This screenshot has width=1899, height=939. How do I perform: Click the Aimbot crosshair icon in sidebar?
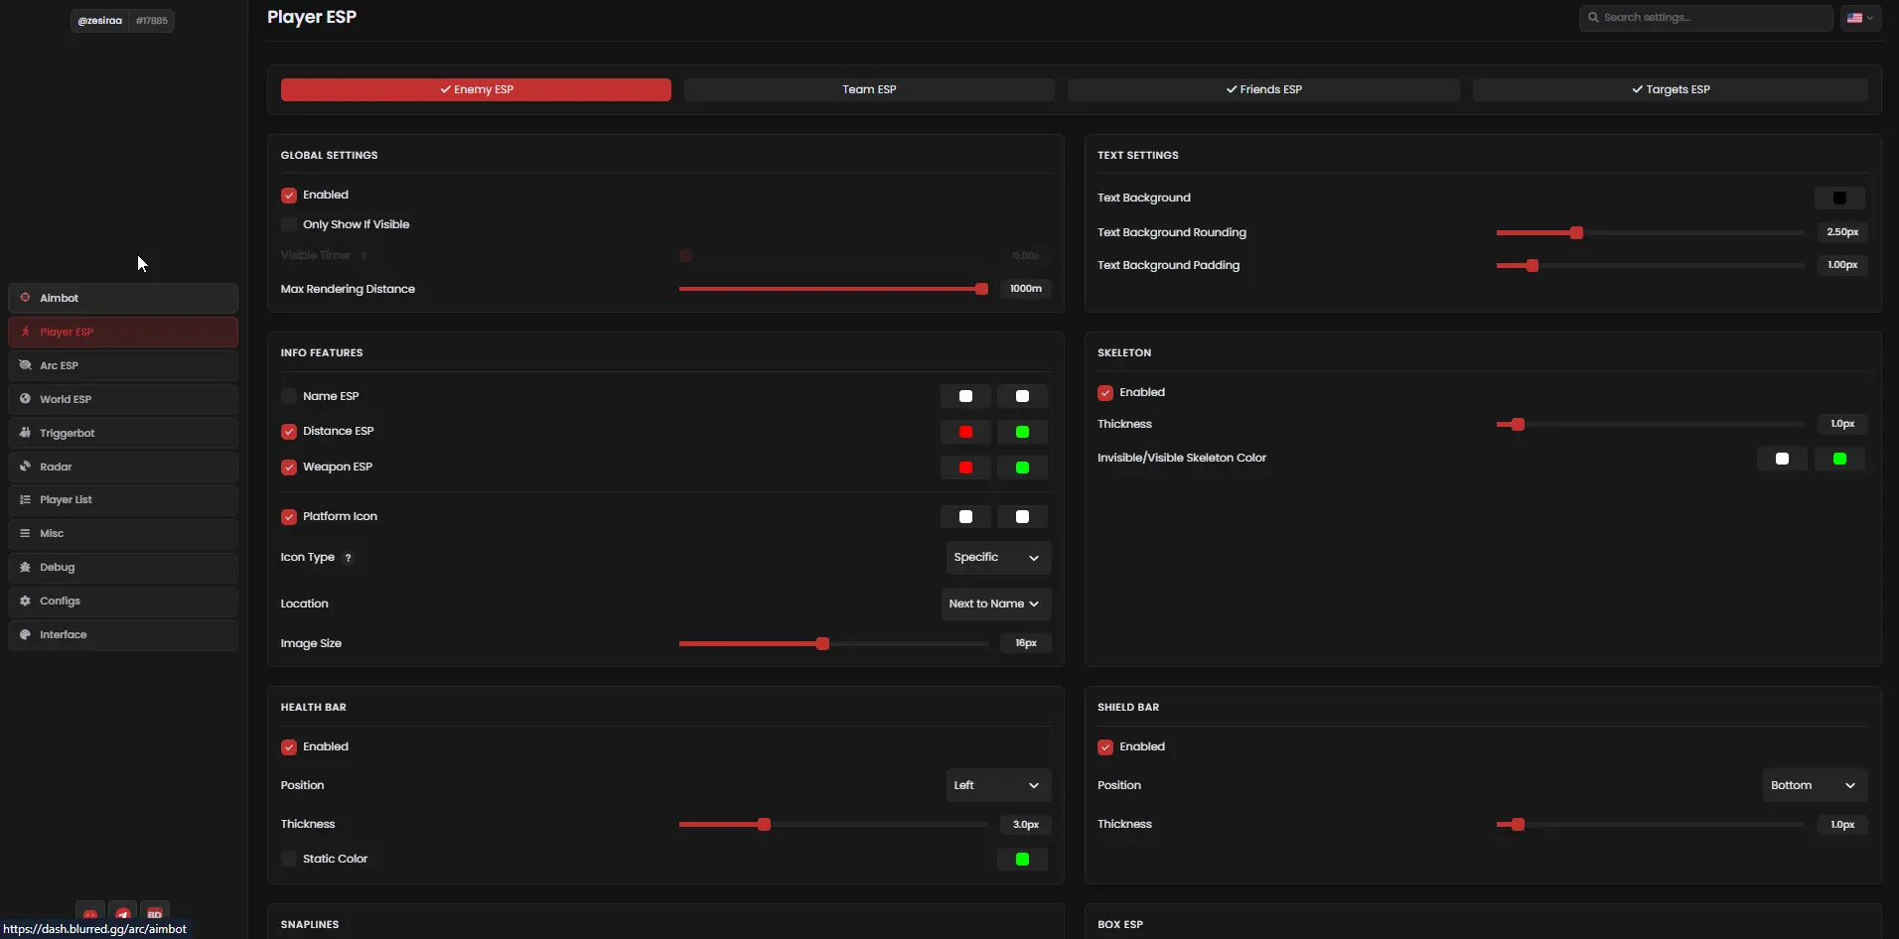(x=26, y=298)
